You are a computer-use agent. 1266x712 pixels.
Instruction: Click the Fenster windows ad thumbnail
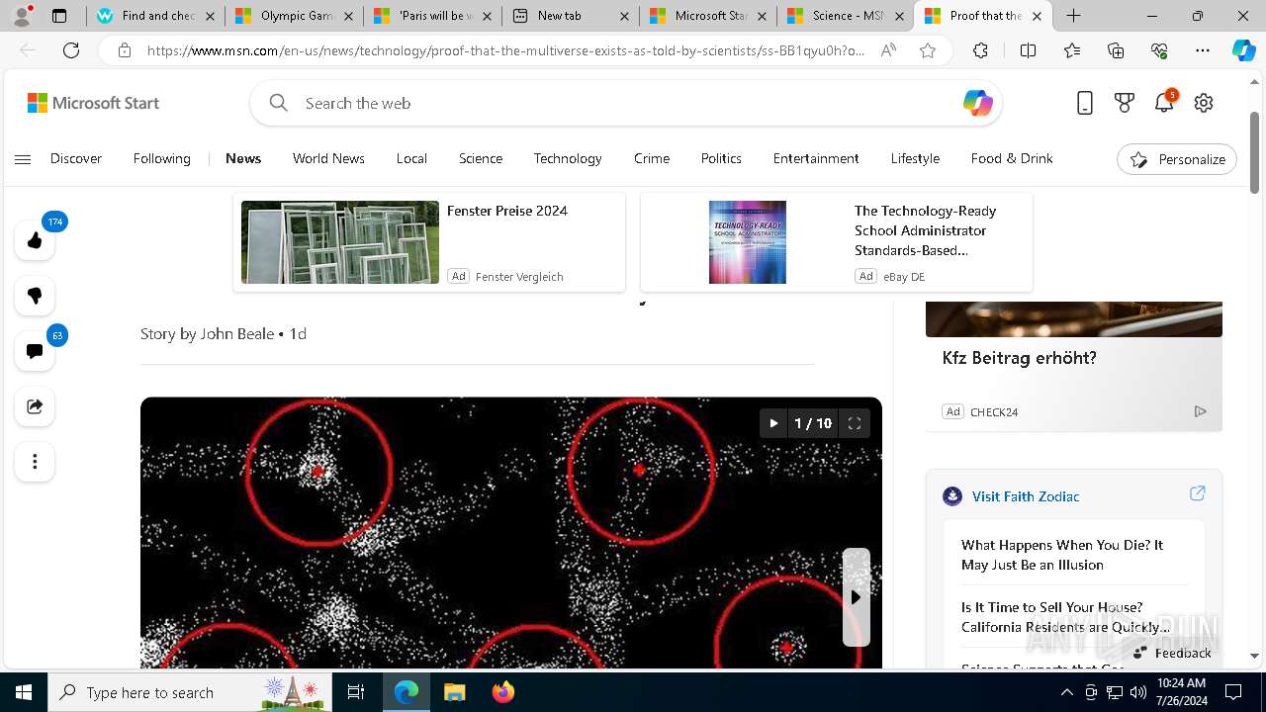click(x=340, y=242)
